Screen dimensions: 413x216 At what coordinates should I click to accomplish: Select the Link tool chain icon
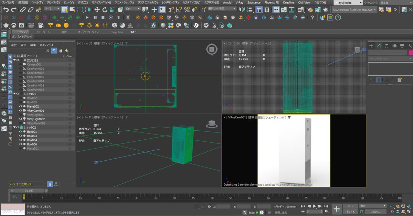click(x=23, y=10)
